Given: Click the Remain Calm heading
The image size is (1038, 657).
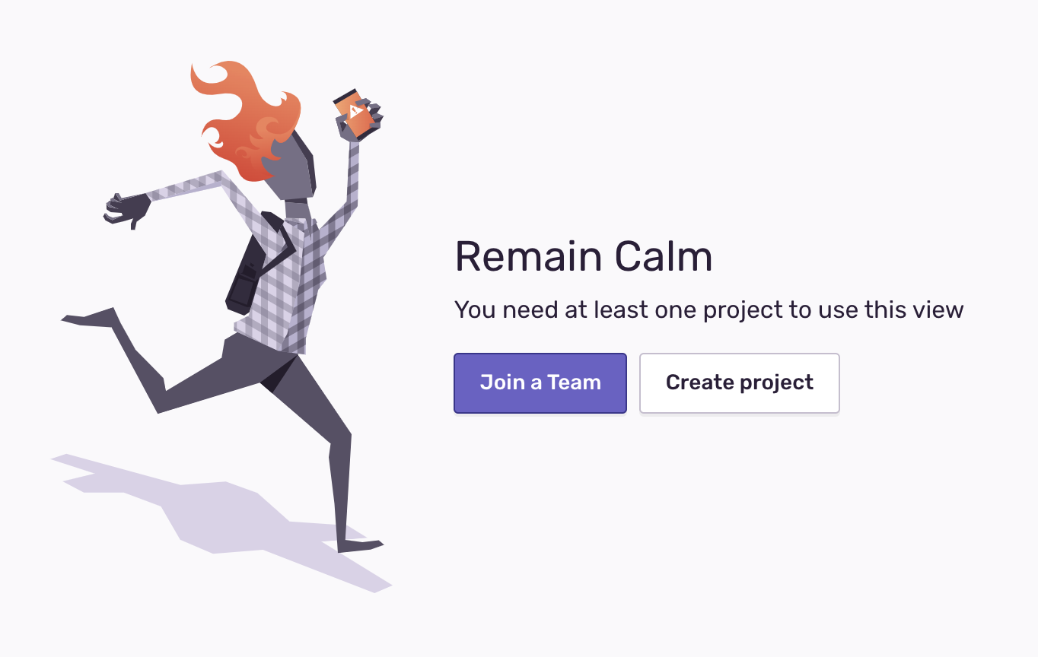Looking at the screenshot, I should pos(584,256).
